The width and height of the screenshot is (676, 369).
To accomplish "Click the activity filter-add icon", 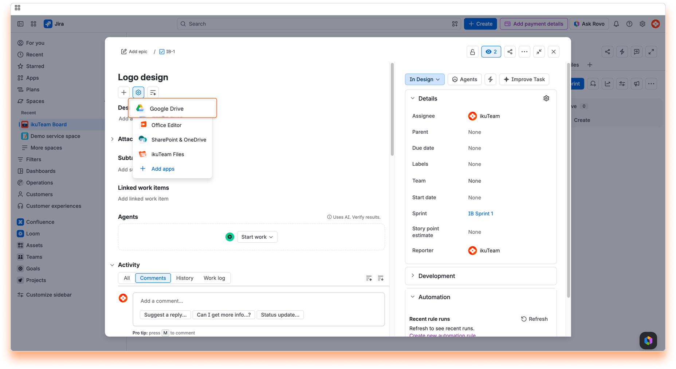I will (369, 278).
